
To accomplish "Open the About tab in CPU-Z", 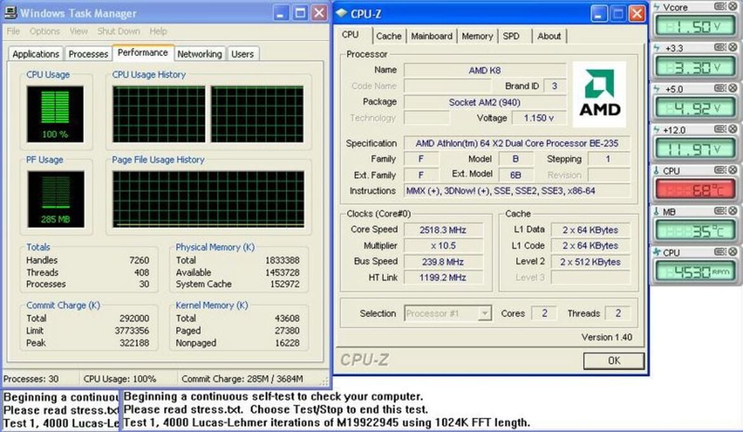I will tap(549, 36).
